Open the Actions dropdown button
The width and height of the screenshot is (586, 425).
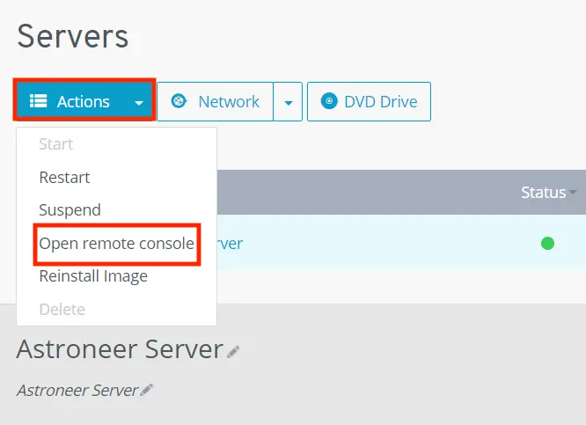(84, 100)
